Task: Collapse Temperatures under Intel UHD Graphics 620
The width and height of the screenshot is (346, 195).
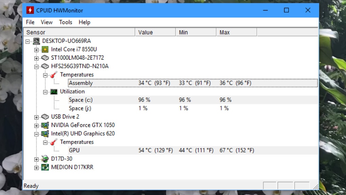Action: (x=45, y=143)
